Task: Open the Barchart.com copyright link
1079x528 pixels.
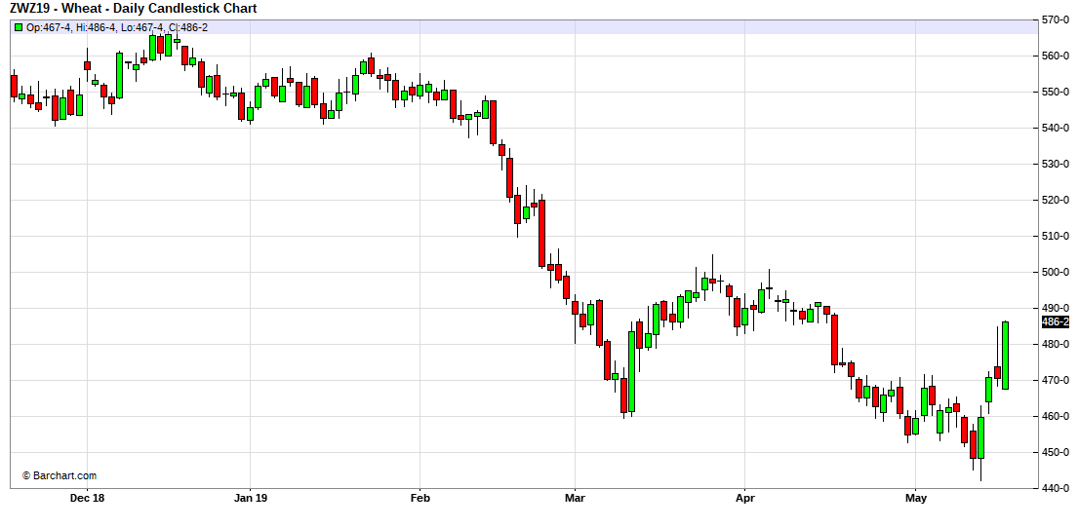Action: click(60, 476)
